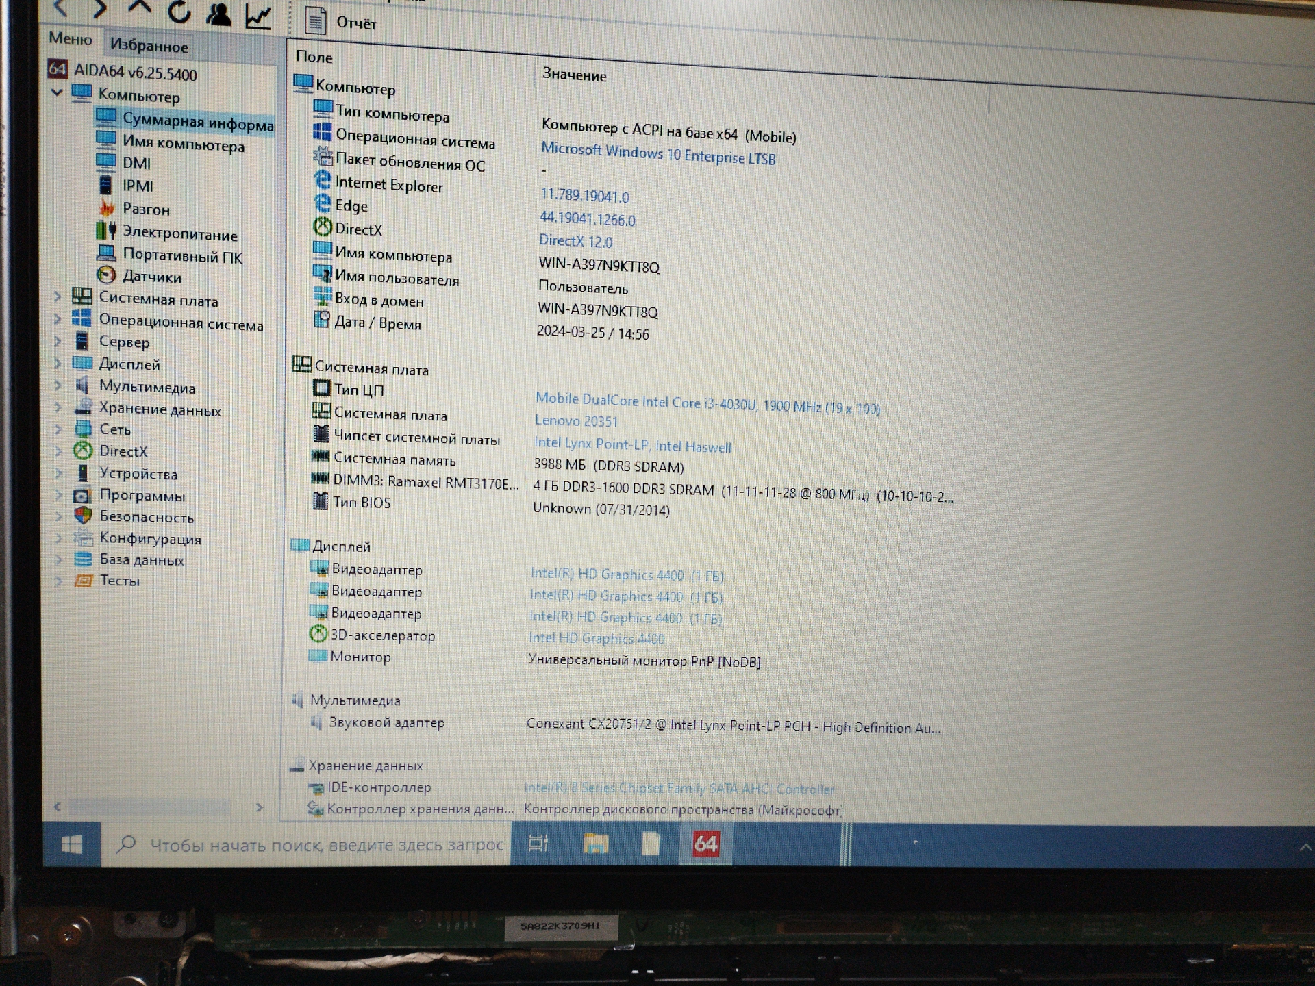
Task: Open the Windows Start menu
Action: click(72, 845)
